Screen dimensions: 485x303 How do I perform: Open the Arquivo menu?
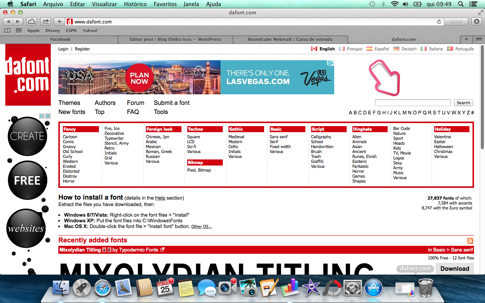click(53, 4)
